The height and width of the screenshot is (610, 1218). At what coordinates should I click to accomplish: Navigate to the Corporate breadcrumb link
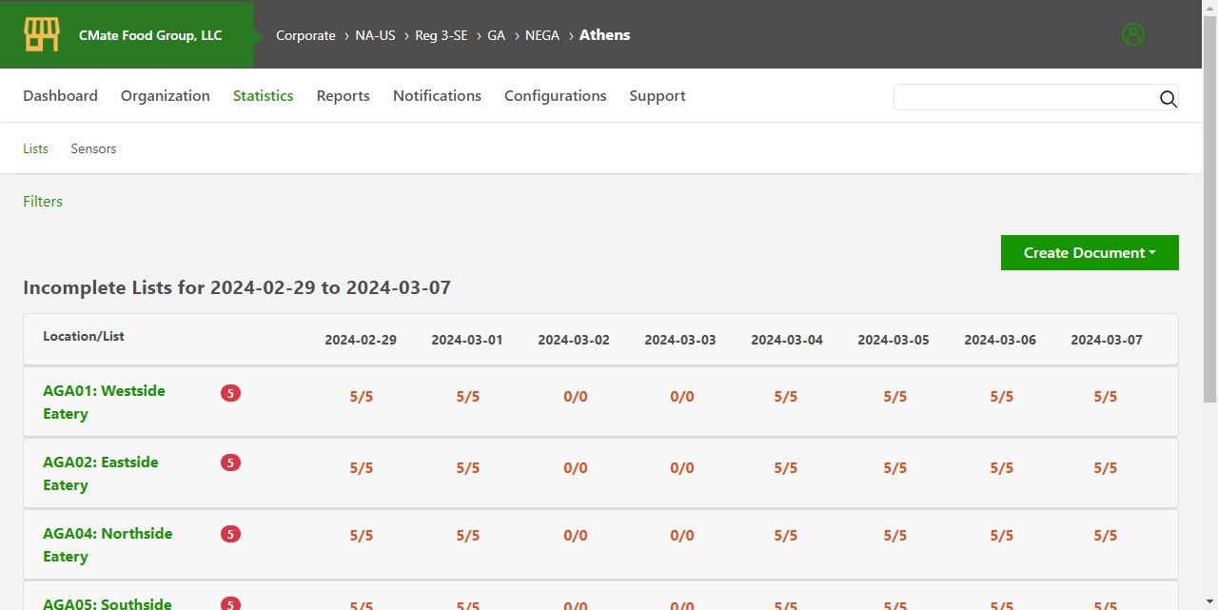305,35
